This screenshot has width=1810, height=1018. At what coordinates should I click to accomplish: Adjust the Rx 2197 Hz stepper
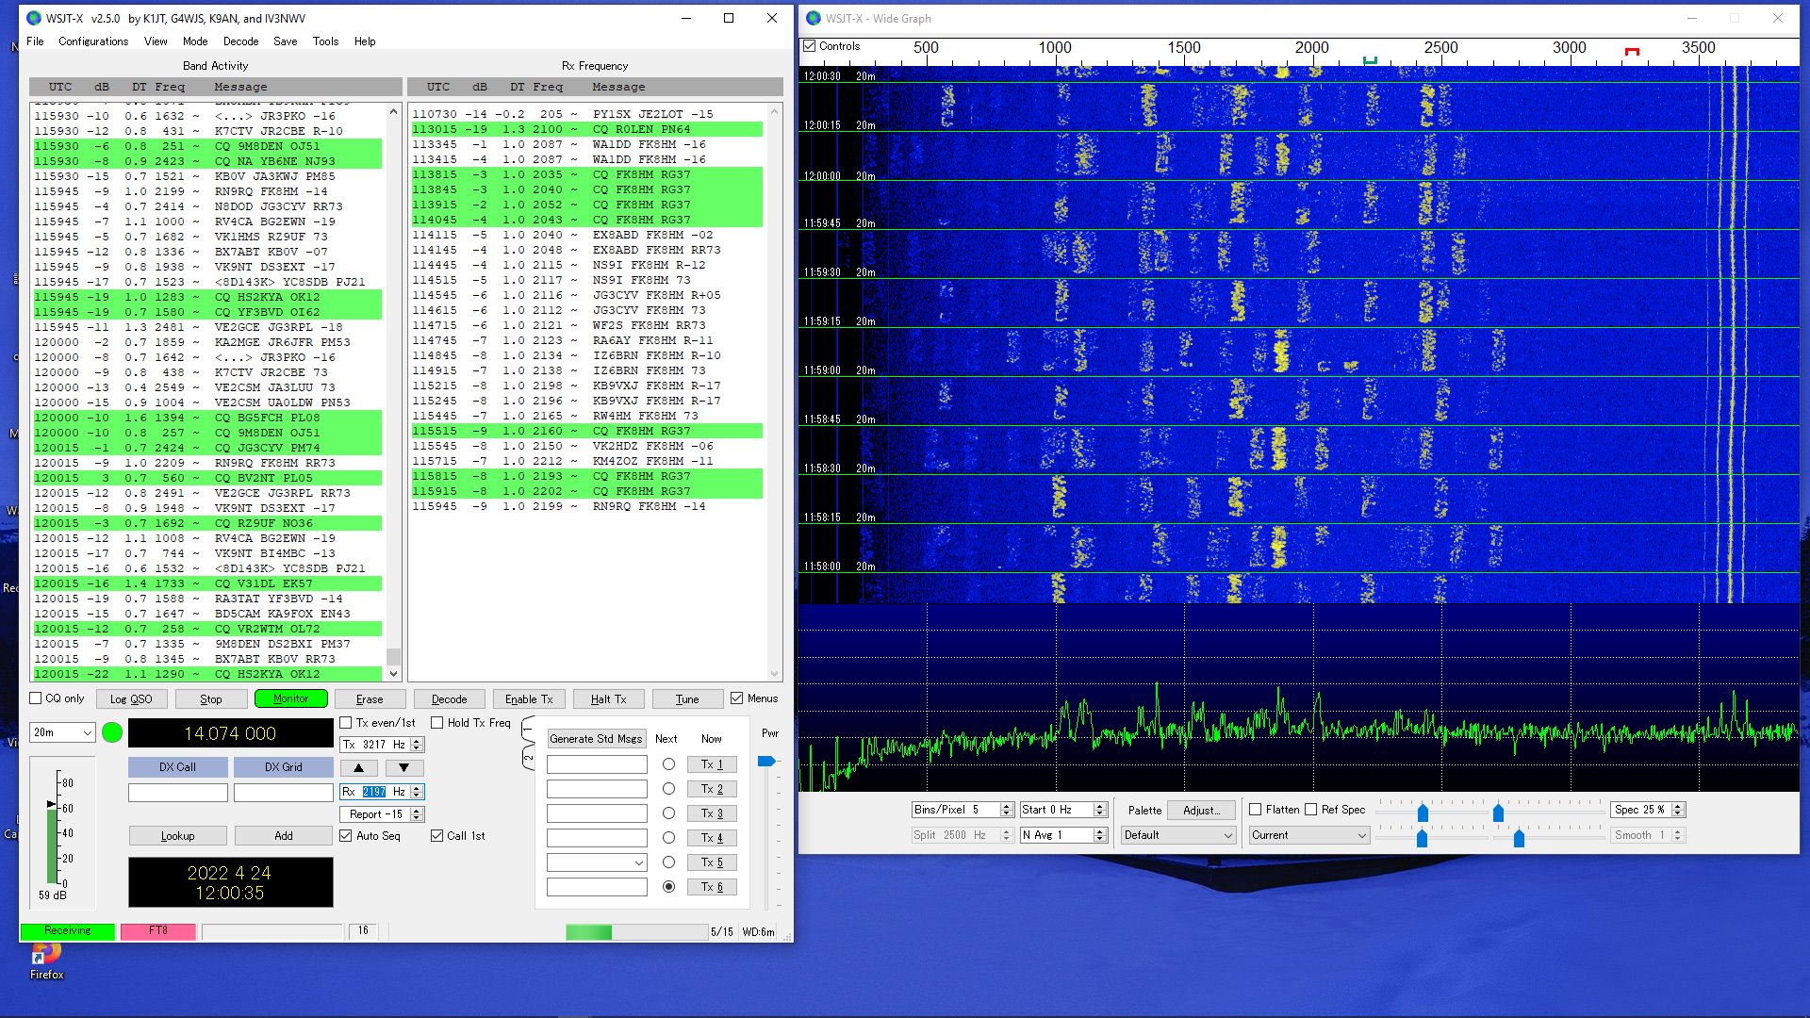pyautogui.click(x=417, y=792)
